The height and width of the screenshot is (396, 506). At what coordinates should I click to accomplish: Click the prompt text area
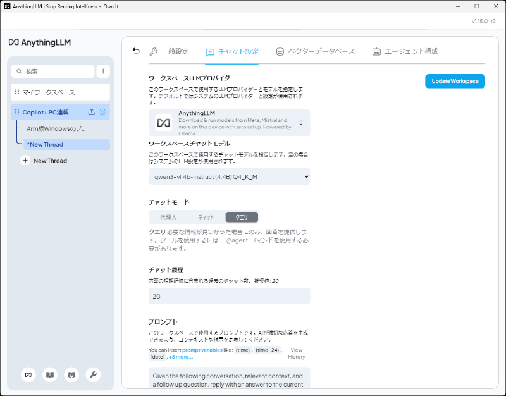tap(230, 378)
